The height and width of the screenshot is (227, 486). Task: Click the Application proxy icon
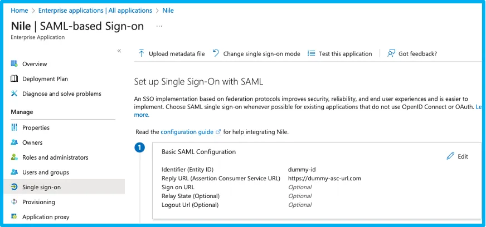pyautogui.click(x=14, y=216)
